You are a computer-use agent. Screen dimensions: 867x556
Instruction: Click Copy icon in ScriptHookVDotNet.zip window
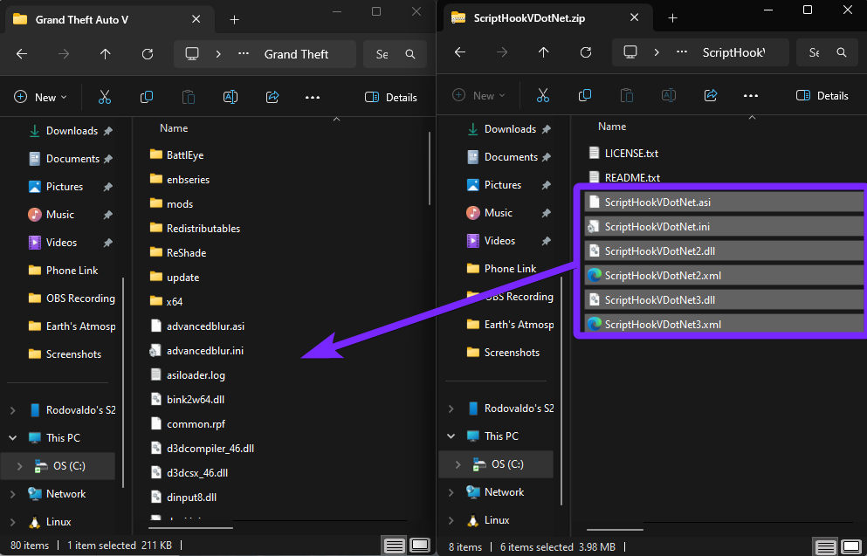[584, 96]
